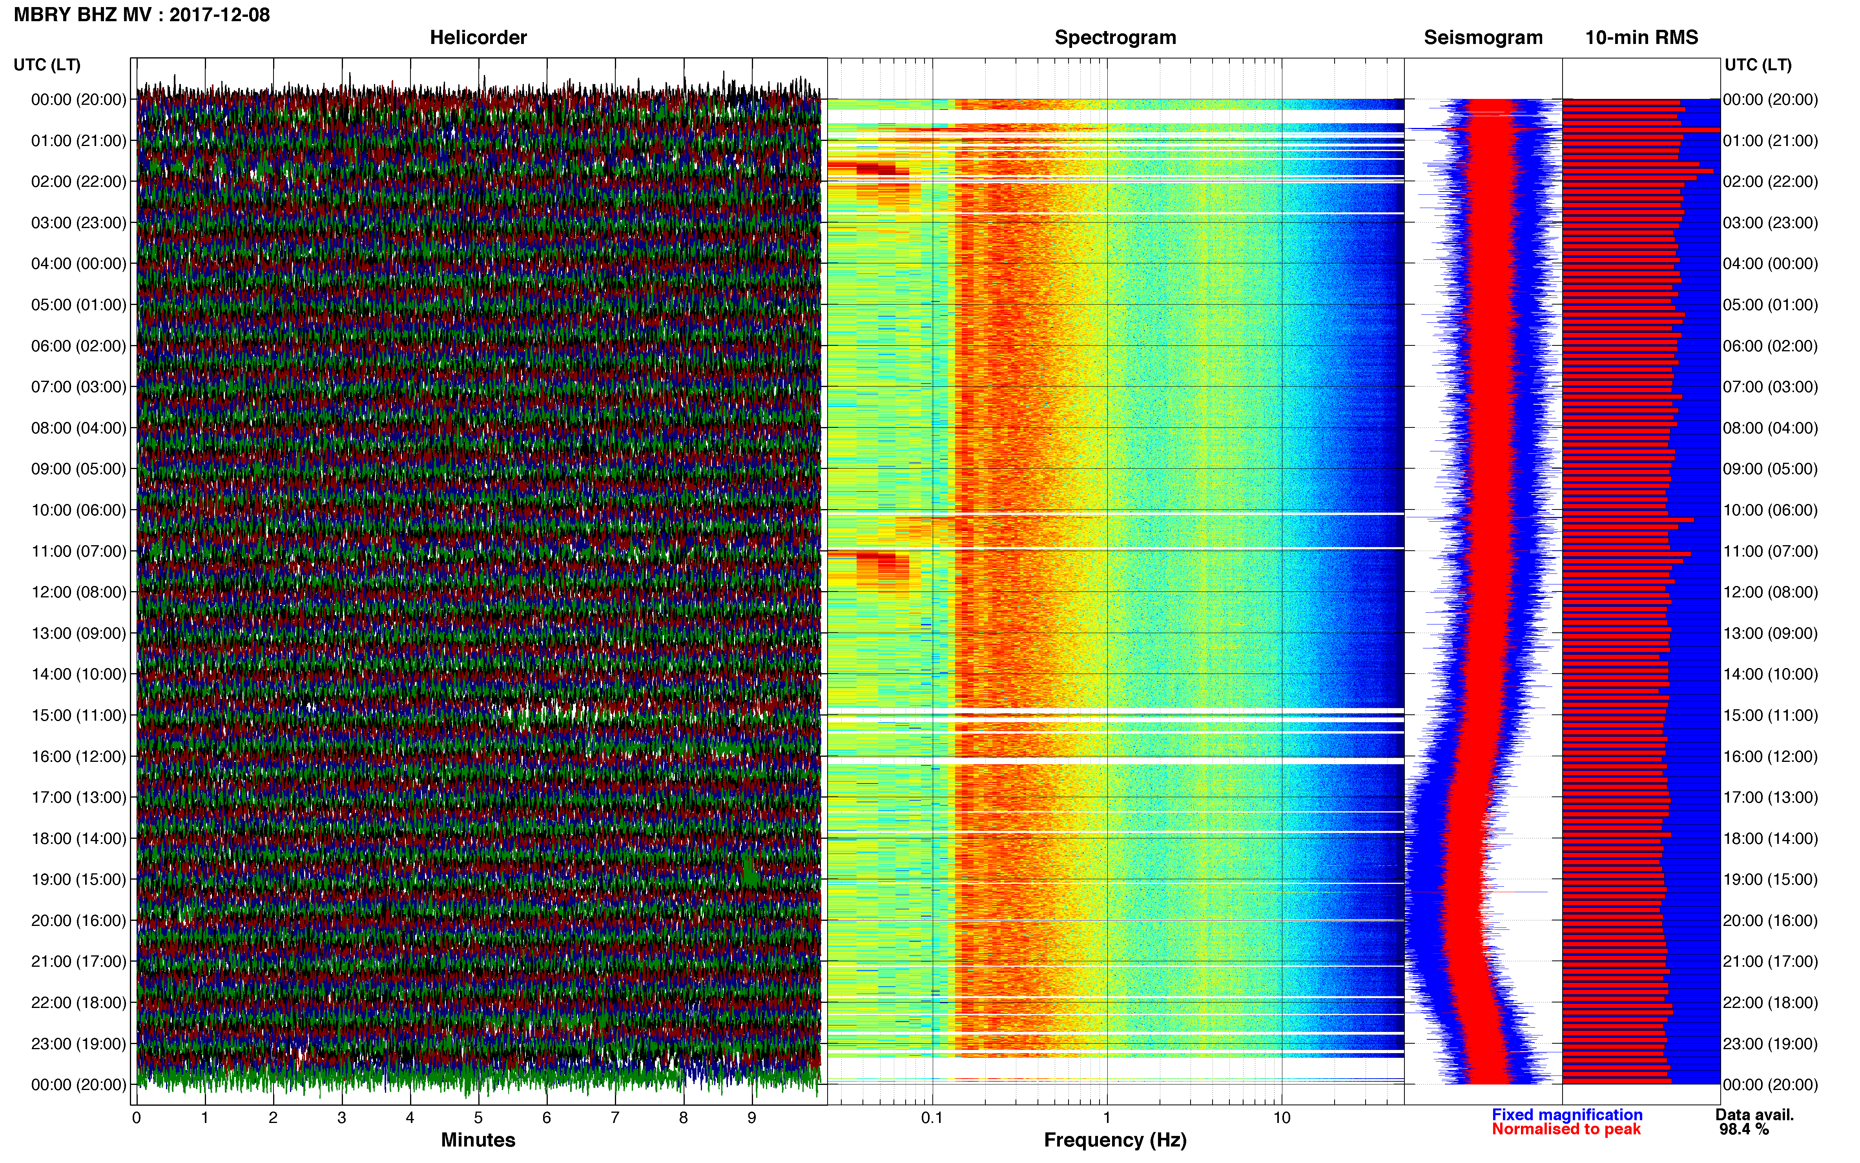Image resolution: width=1860 pixels, height=1163 pixels.
Task: Click left time label '06:00 (02:00)'
Action: (x=78, y=346)
